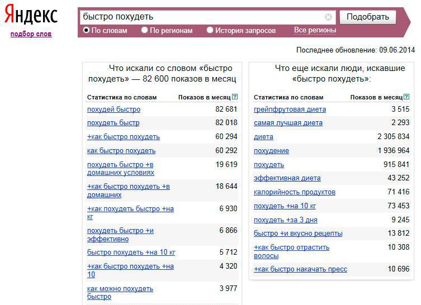Click the Яндекс logo
This screenshot has width=421, height=305.
click(x=31, y=16)
